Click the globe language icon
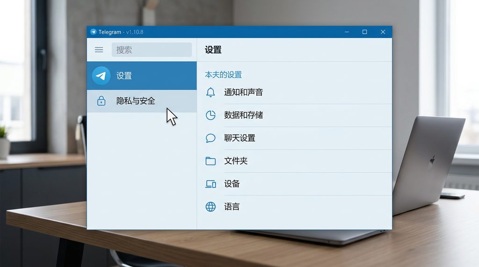 210,207
